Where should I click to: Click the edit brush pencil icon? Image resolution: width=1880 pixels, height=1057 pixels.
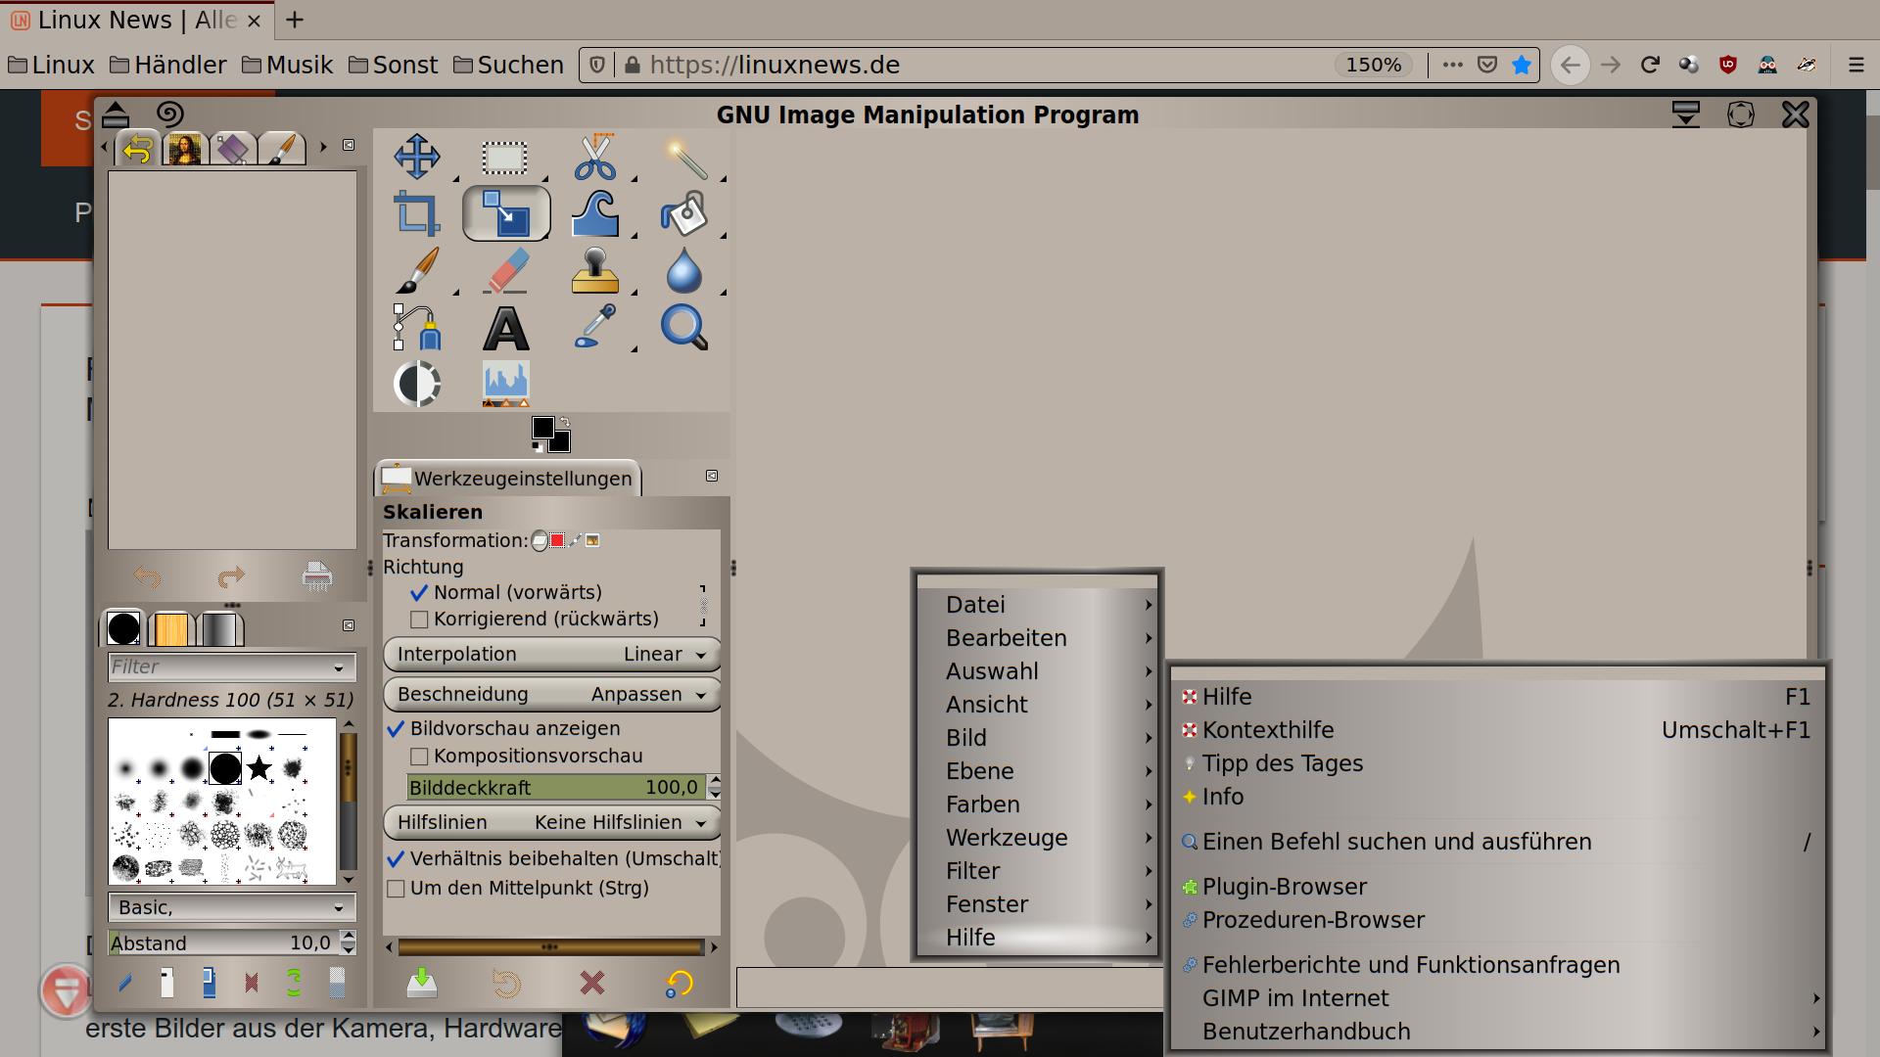124,982
